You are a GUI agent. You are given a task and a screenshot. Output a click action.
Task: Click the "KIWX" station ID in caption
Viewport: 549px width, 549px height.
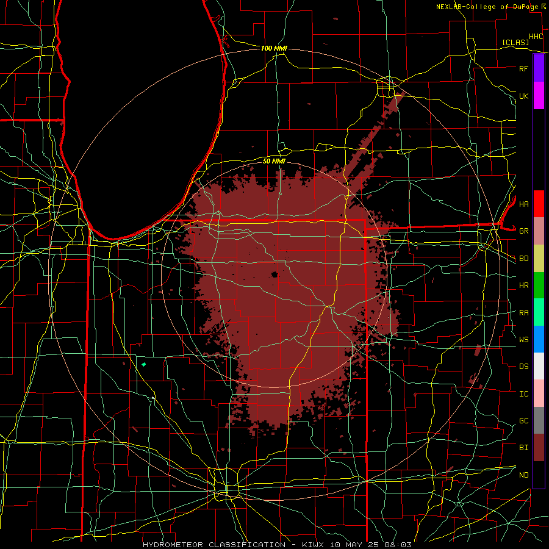(314, 545)
